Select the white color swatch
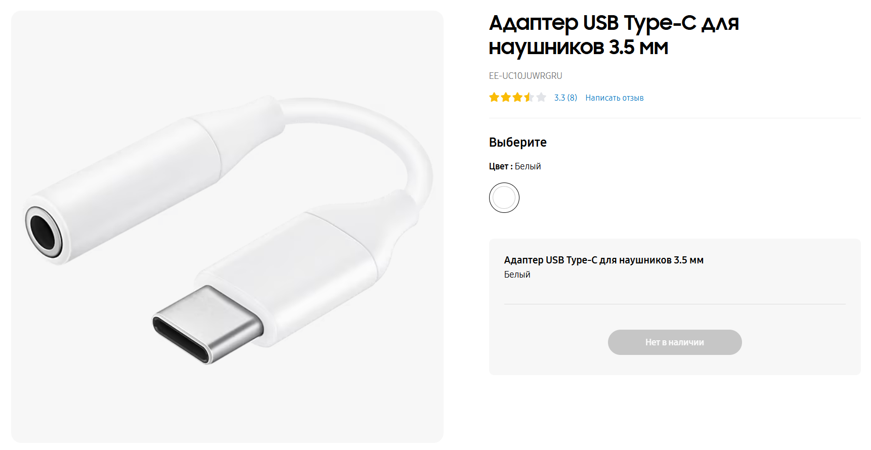 pos(504,198)
